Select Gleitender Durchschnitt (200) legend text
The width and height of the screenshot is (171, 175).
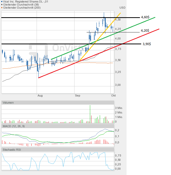(22, 8)
